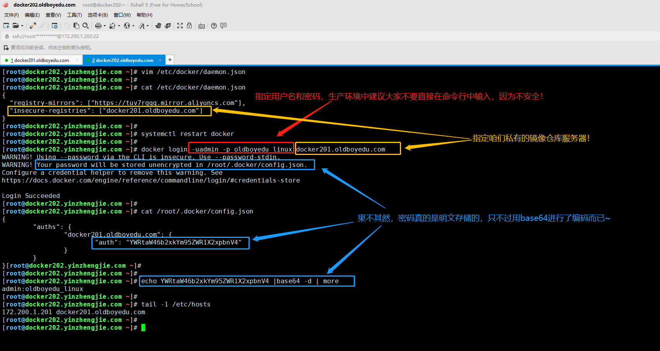Expand the Font dropdown arrow

(x=147, y=26)
